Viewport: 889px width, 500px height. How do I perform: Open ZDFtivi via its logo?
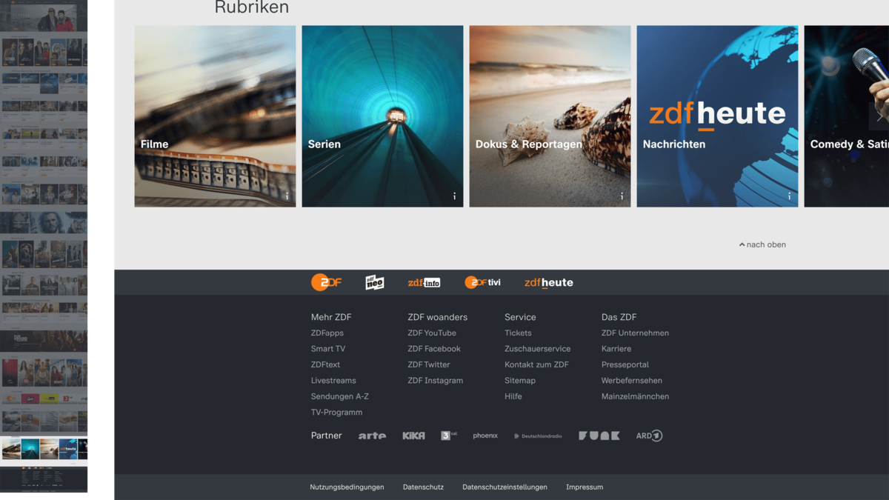click(483, 282)
